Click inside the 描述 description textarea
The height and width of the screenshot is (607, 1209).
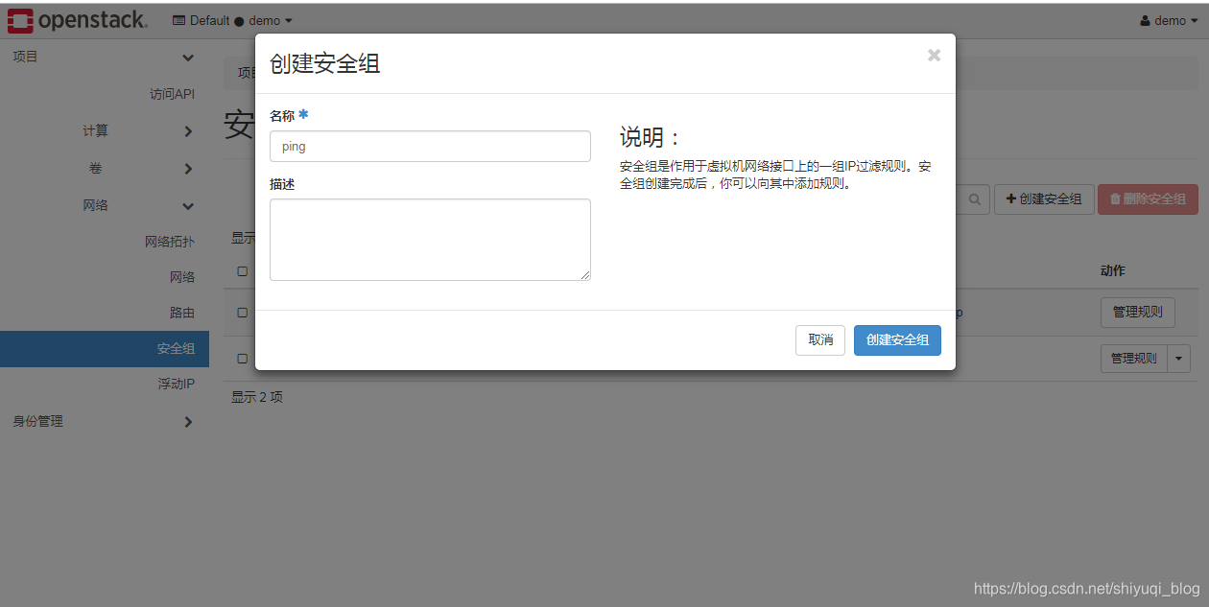[429, 238]
